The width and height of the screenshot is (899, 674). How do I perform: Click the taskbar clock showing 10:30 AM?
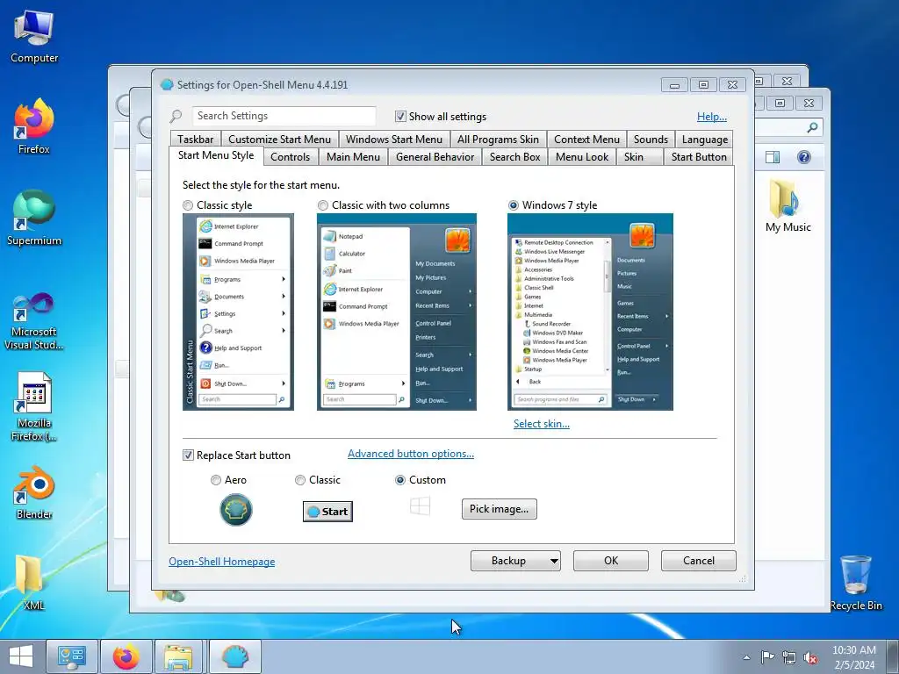pyautogui.click(x=853, y=657)
